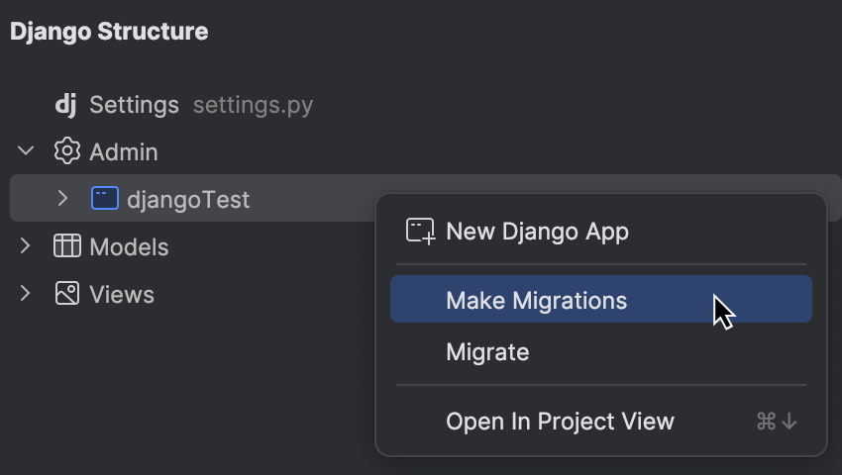This screenshot has height=475, width=842.
Task: Select Migrate menu entry
Action: pyautogui.click(x=601, y=352)
